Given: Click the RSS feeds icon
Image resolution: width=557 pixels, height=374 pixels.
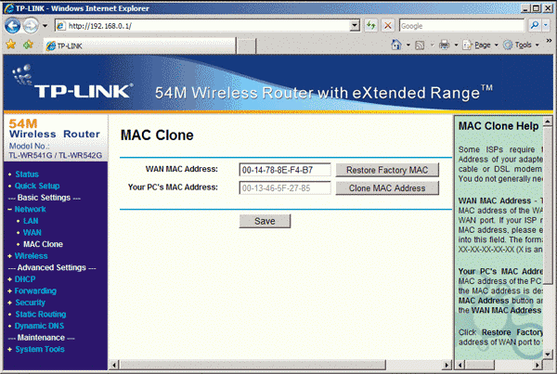Looking at the screenshot, I should [x=420, y=45].
